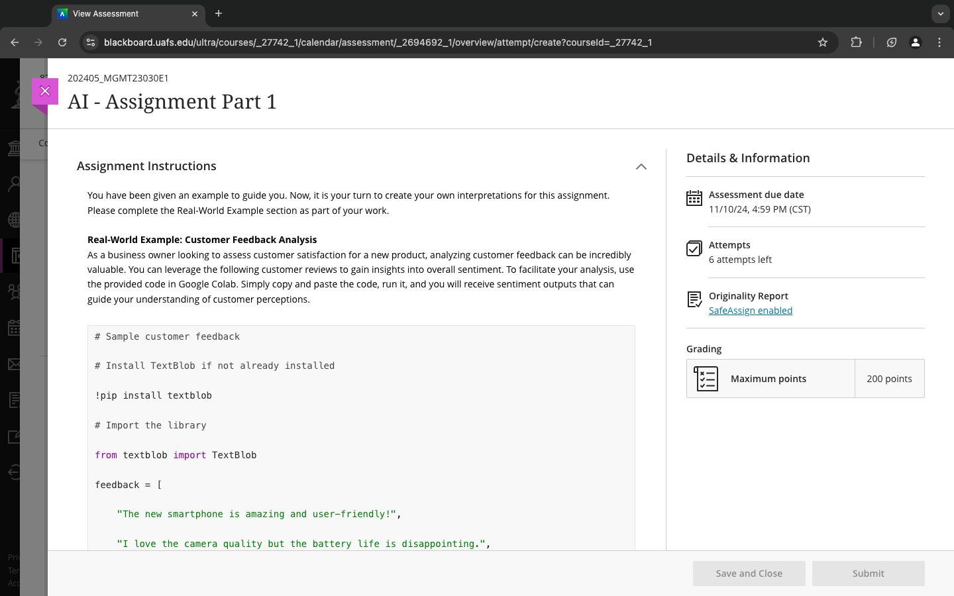Click the address bar URL
954x596 pixels.
[x=378, y=42]
